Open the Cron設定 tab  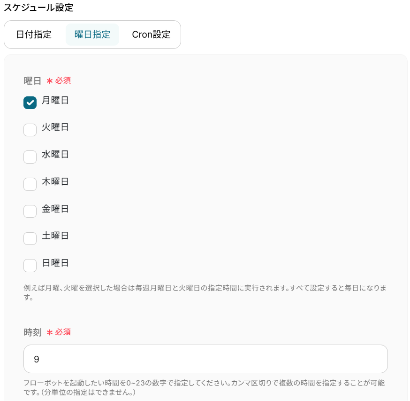(151, 34)
